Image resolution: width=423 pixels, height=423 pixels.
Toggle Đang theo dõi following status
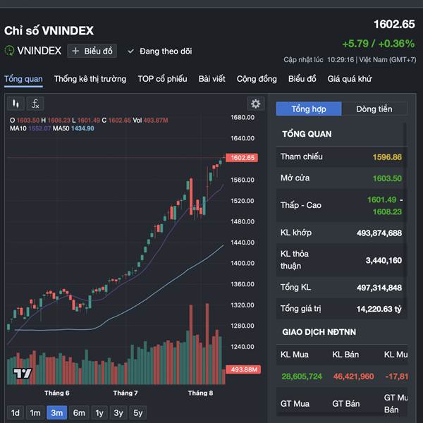point(160,51)
